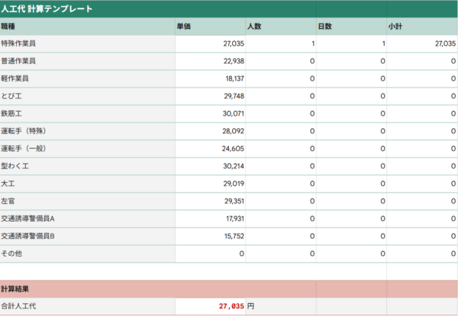Click the 人数 cell for 軽作業員
Screen dimensions: 458x316
pyautogui.click(x=280, y=78)
